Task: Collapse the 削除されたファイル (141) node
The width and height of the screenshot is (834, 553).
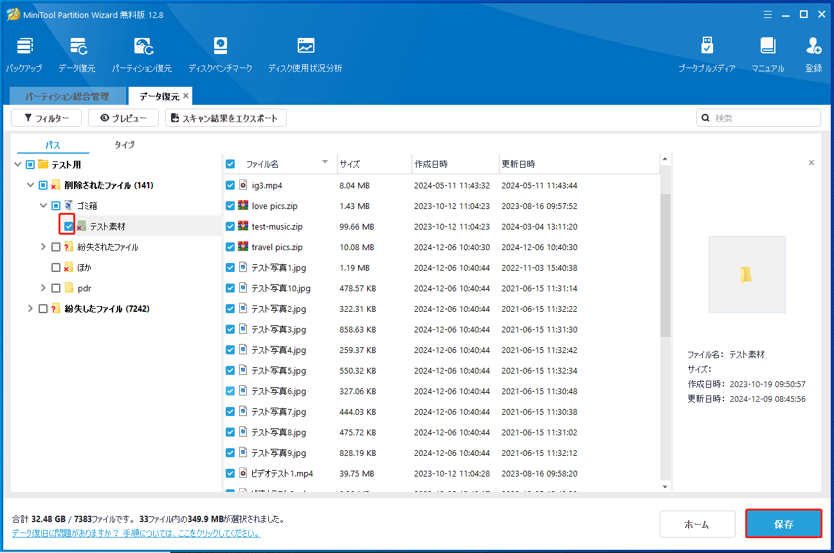Action: 30,185
